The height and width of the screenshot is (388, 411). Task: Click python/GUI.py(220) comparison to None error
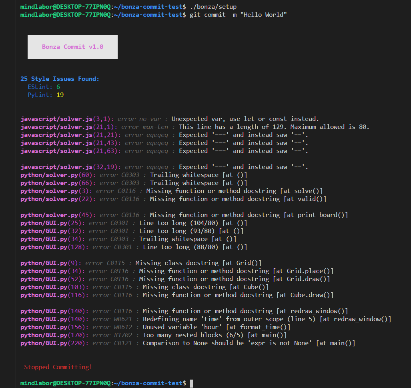(x=188, y=343)
